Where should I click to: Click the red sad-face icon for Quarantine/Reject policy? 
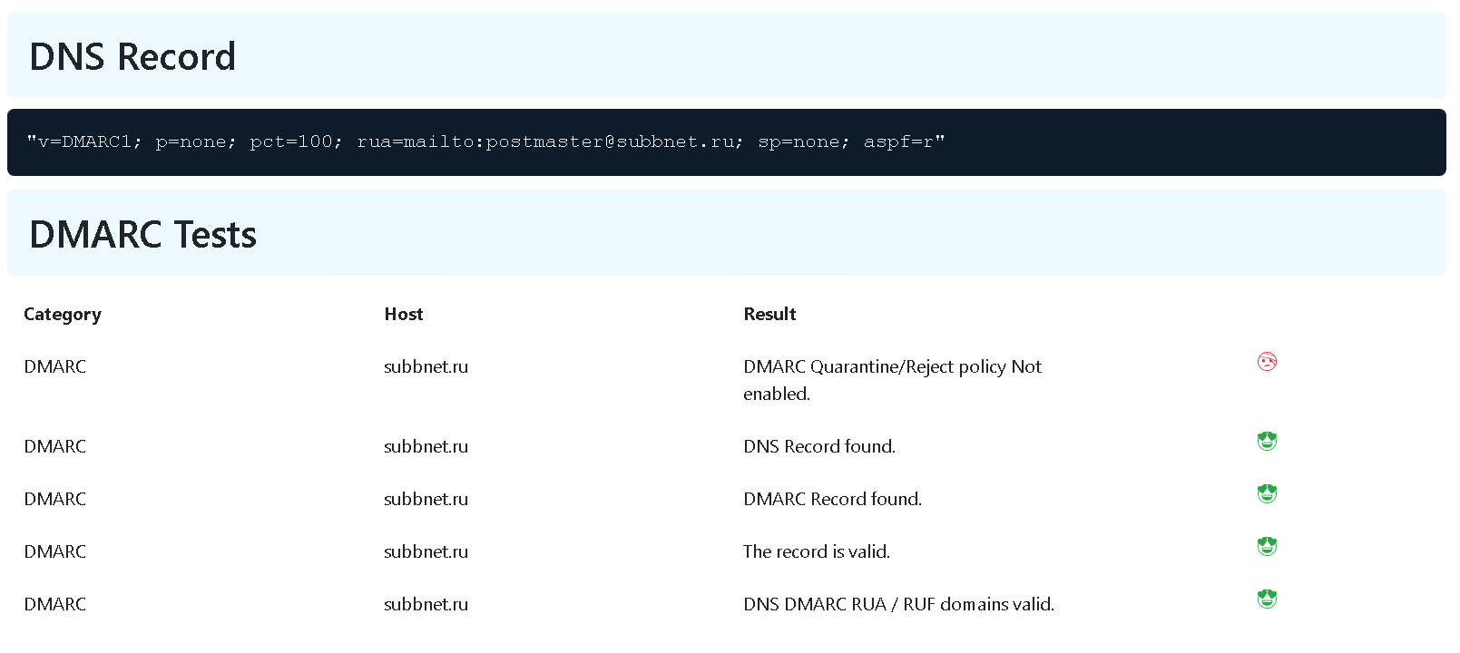(1267, 362)
